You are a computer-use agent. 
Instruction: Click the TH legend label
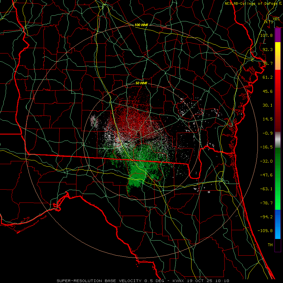(270, 245)
